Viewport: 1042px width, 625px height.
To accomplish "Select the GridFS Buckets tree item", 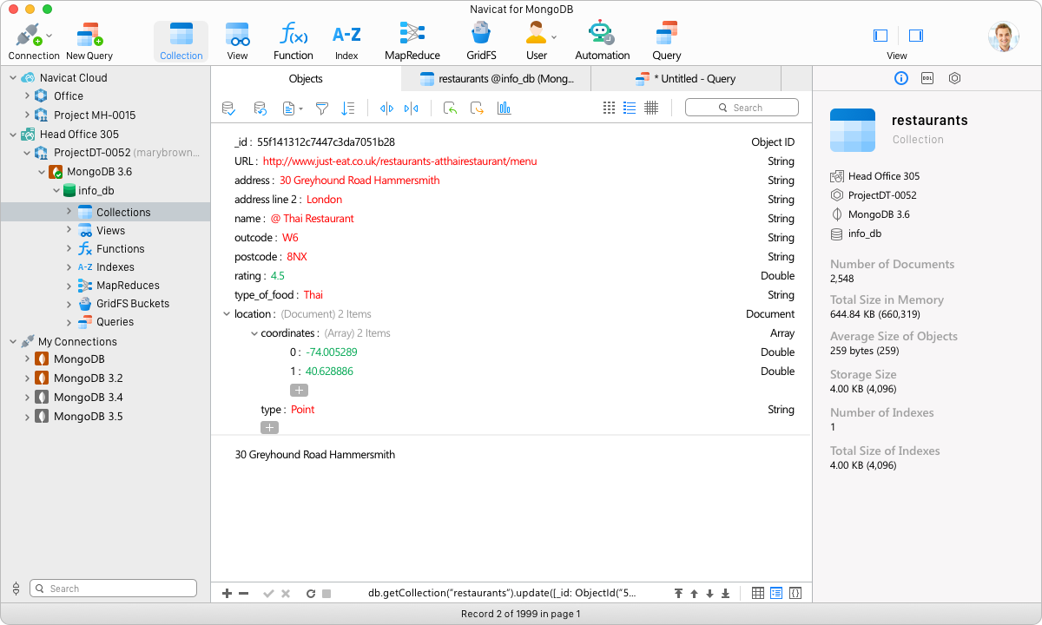I will 133,304.
